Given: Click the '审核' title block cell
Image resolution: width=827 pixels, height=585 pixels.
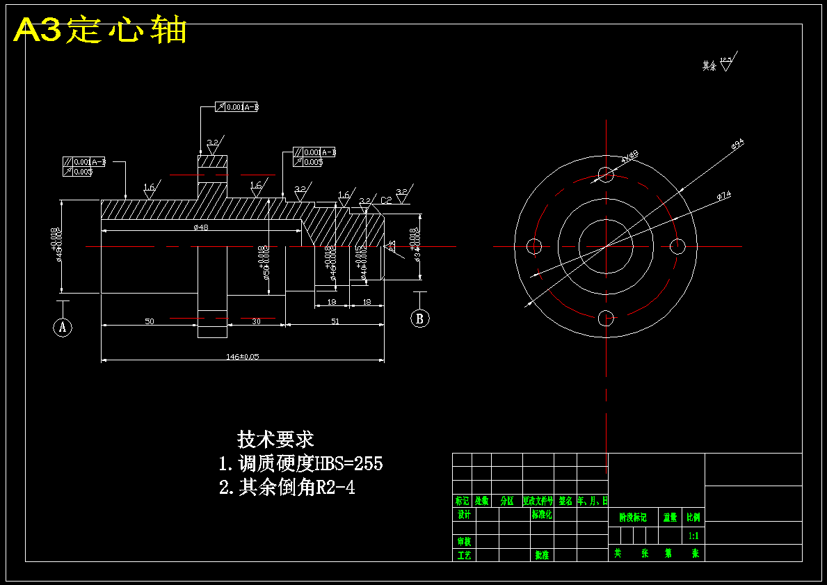Looking at the screenshot, I should click(464, 542).
